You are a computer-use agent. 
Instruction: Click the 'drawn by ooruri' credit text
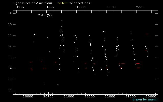coord(143,99)
